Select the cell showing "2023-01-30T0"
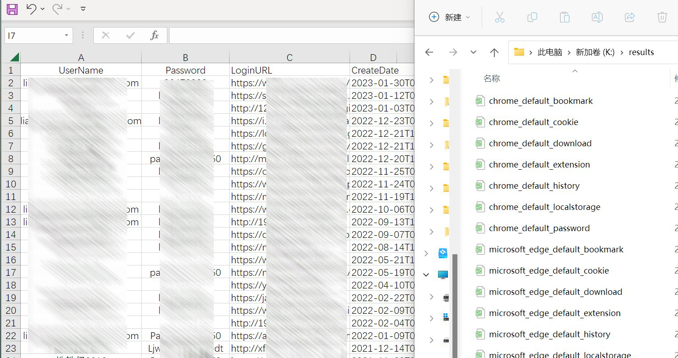678x358 pixels. click(383, 83)
